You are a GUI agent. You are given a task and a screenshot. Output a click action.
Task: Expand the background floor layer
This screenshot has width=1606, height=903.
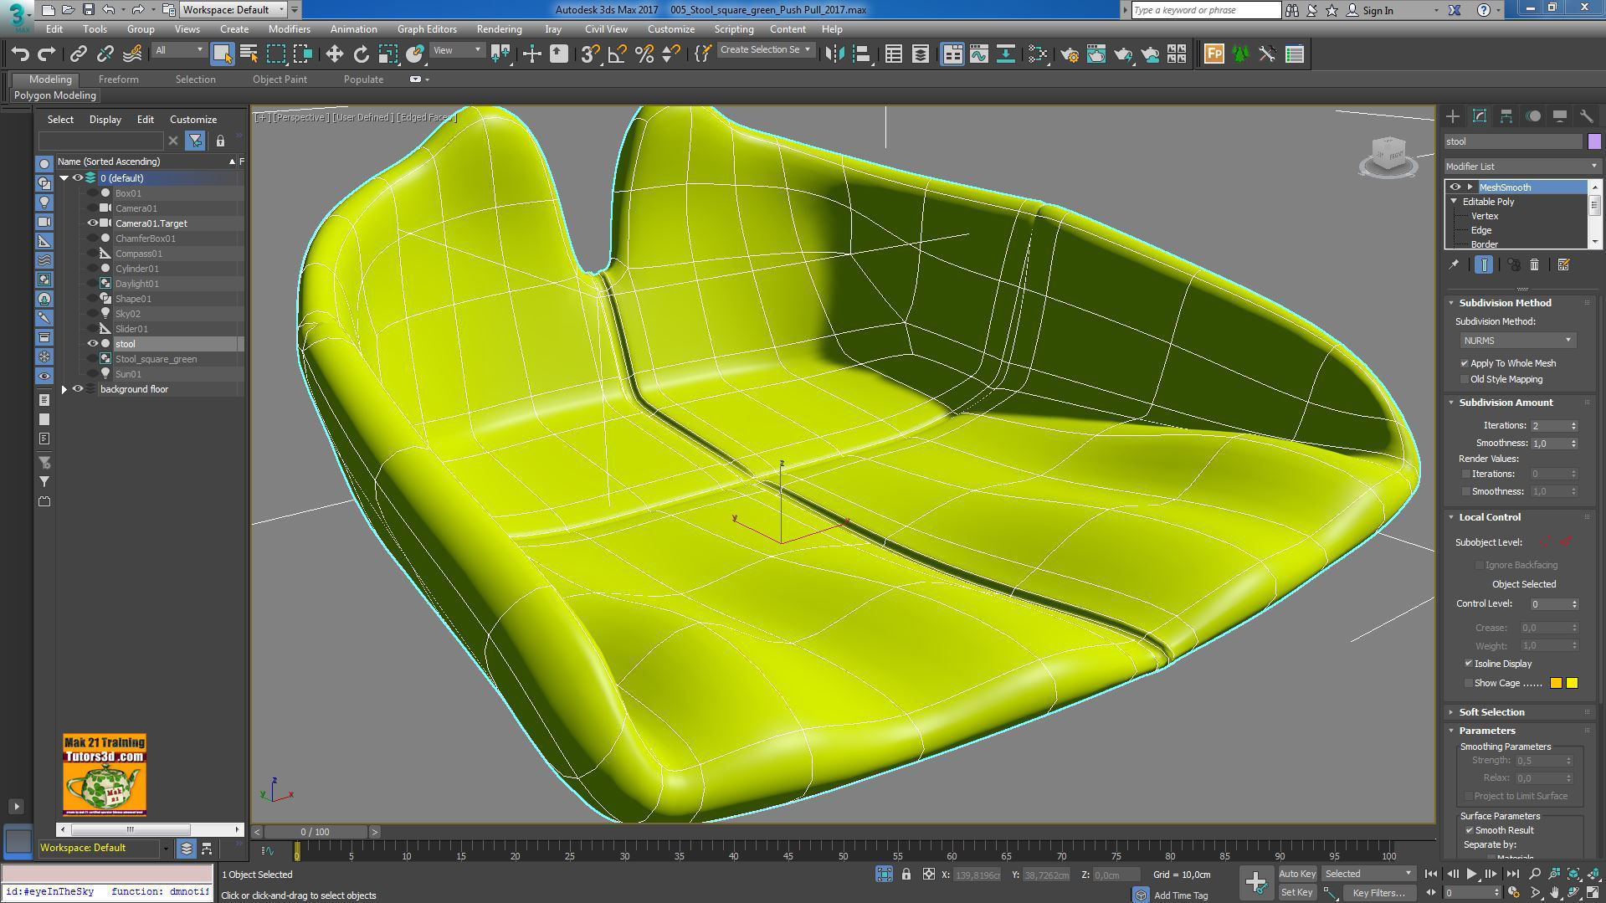[64, 389]
